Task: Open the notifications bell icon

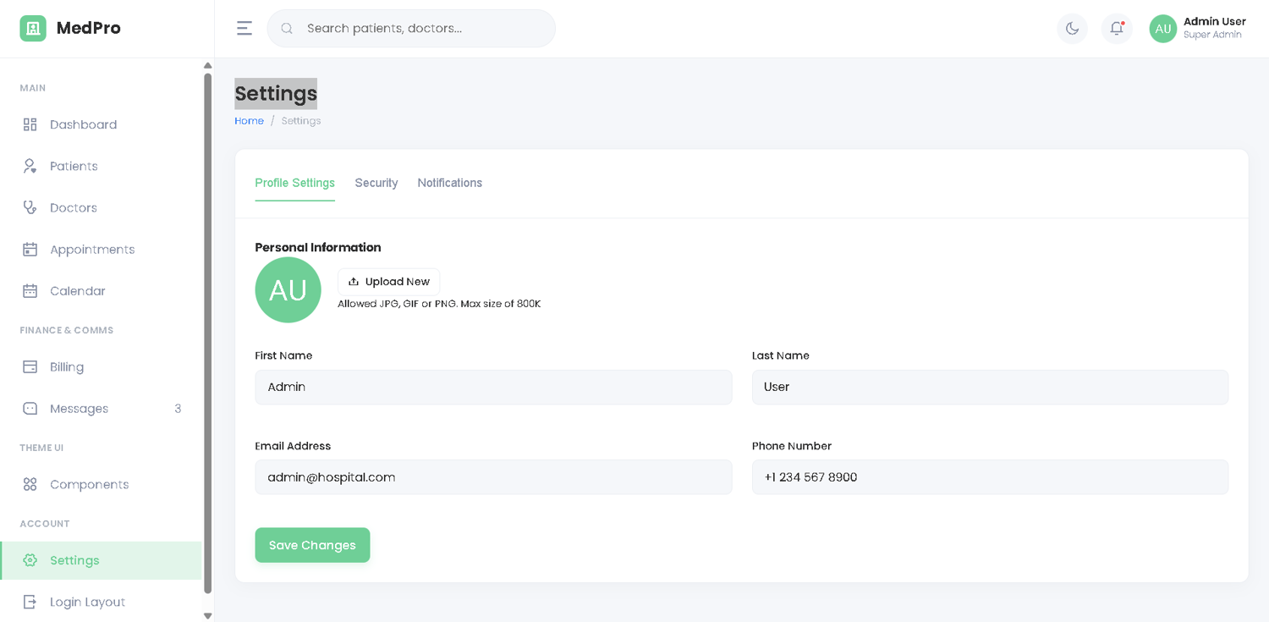Action: [1117, 28]
